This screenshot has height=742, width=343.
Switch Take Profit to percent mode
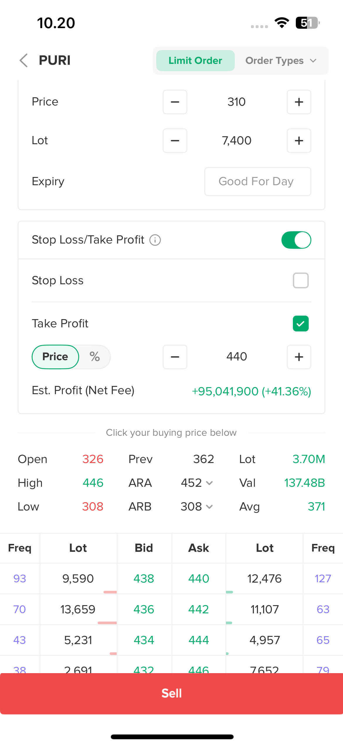point(95,357)
